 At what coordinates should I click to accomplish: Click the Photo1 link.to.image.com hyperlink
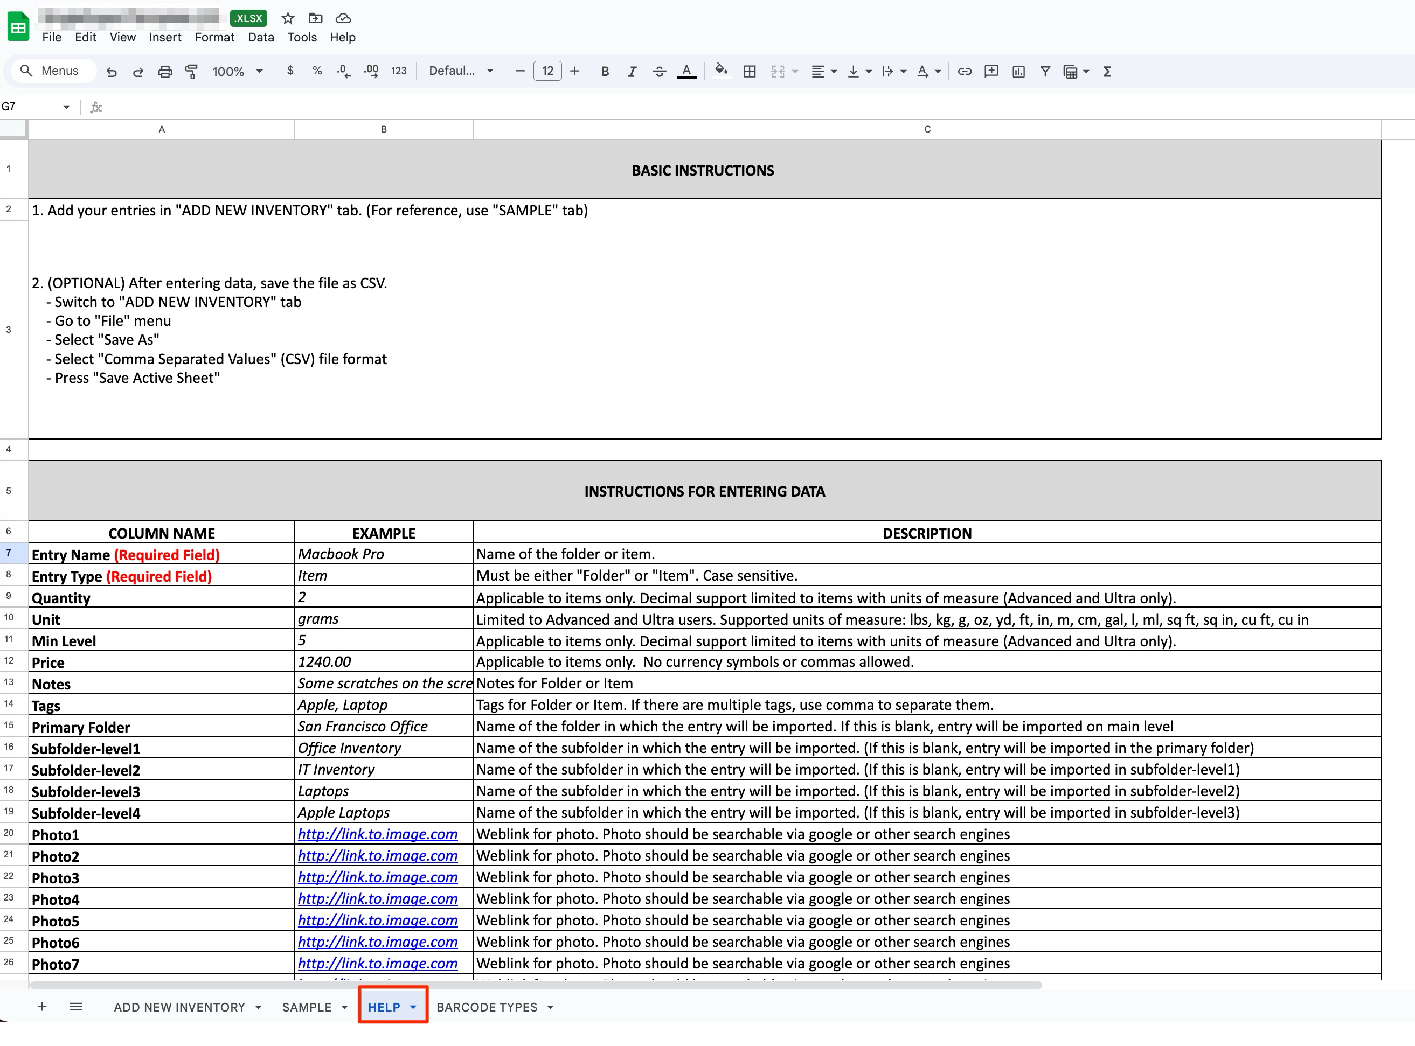[378, 834]
